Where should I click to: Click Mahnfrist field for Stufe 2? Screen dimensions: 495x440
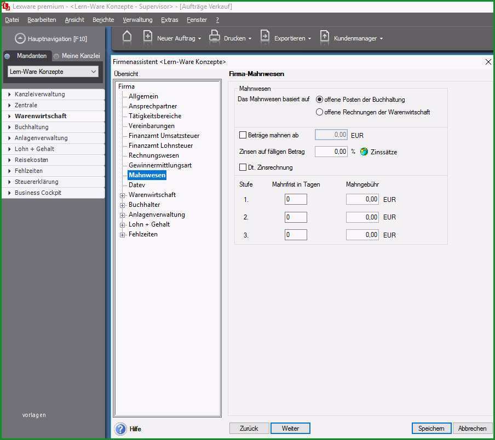296,217
